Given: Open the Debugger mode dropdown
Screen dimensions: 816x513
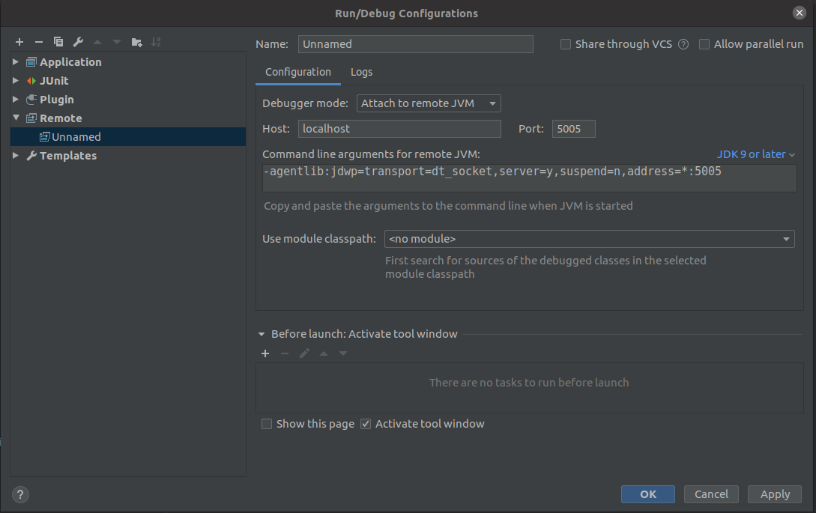Looking at the screenshot, I should (x=491, y=103).
